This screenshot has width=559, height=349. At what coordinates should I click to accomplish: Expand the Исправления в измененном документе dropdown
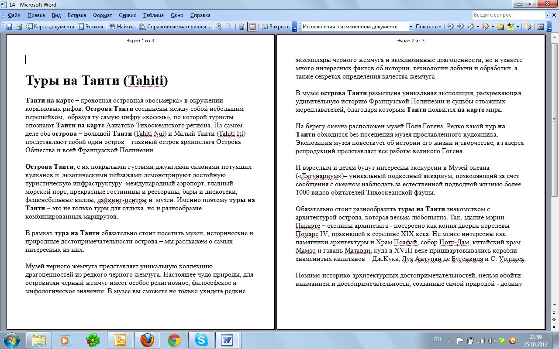coord(411,27)
